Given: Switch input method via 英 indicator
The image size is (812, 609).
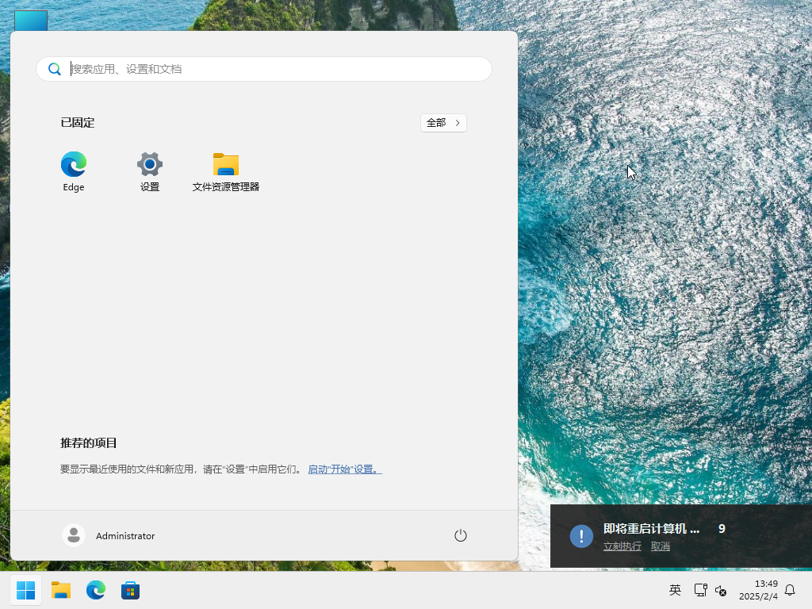Looking at the screenshot, I should (x=675, y=590).
